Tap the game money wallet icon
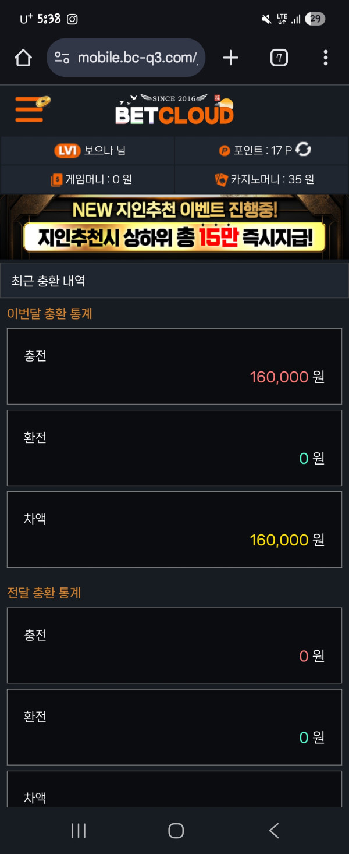This screenshot has width=349, height=854. (x=56, y=180)
